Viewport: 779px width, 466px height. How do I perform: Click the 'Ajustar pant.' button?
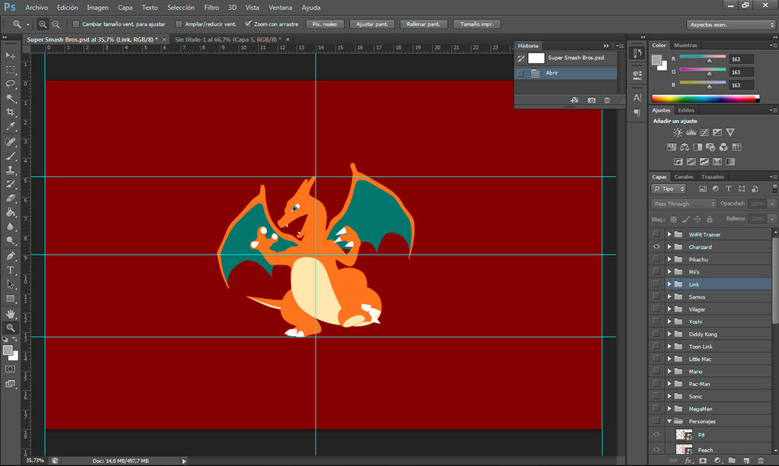pos(371,24)
